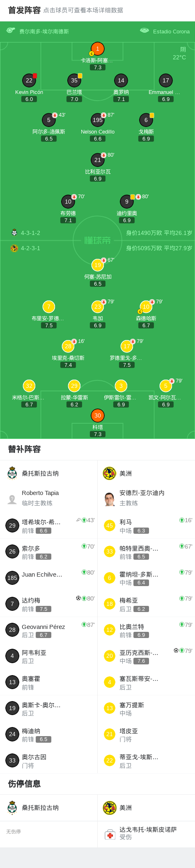This screenshot has width=195, height=868.
Task: Click goalkeeper number 1 captain player circle
Action: click(98, 49)
